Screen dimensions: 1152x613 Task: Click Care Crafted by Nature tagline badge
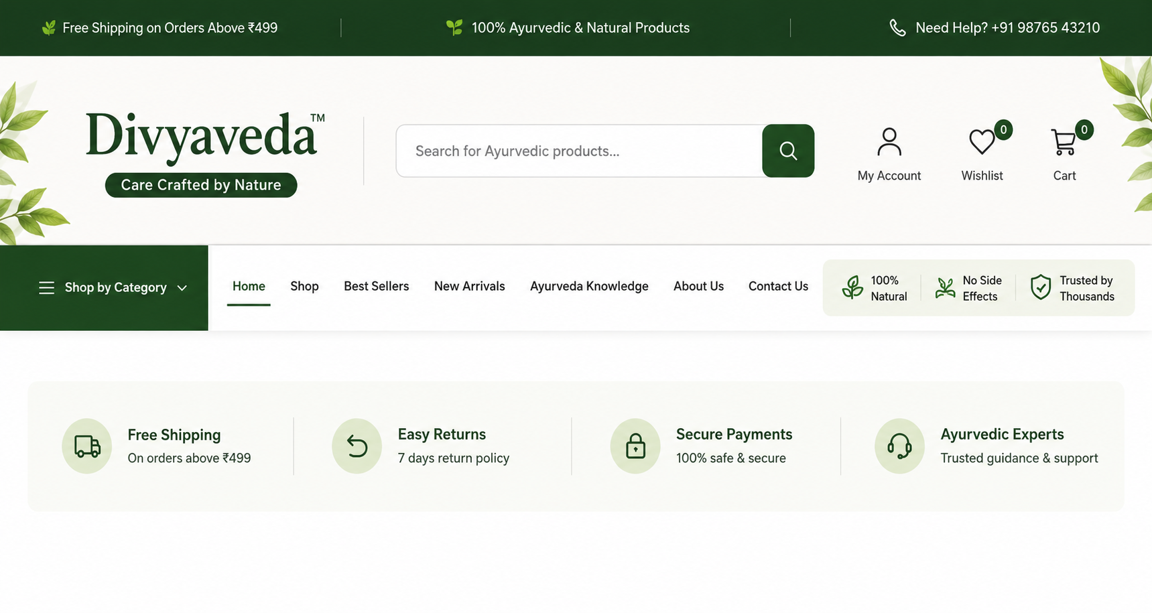pyautogui.click(x=201, y=185)
